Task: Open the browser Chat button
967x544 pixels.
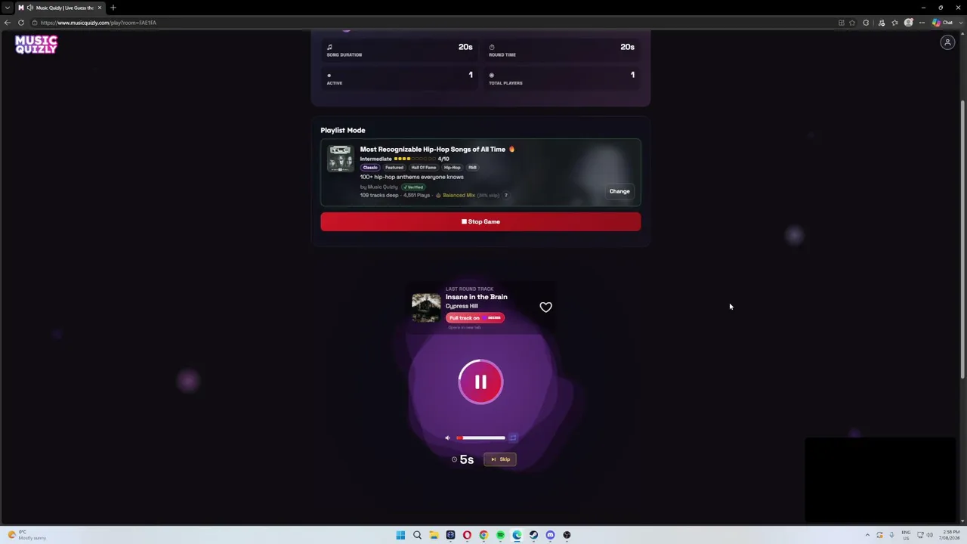Action: point(943,23)
